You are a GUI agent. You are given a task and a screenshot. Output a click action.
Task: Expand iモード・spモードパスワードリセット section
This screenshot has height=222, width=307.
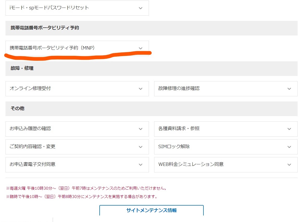pos(77,8)
